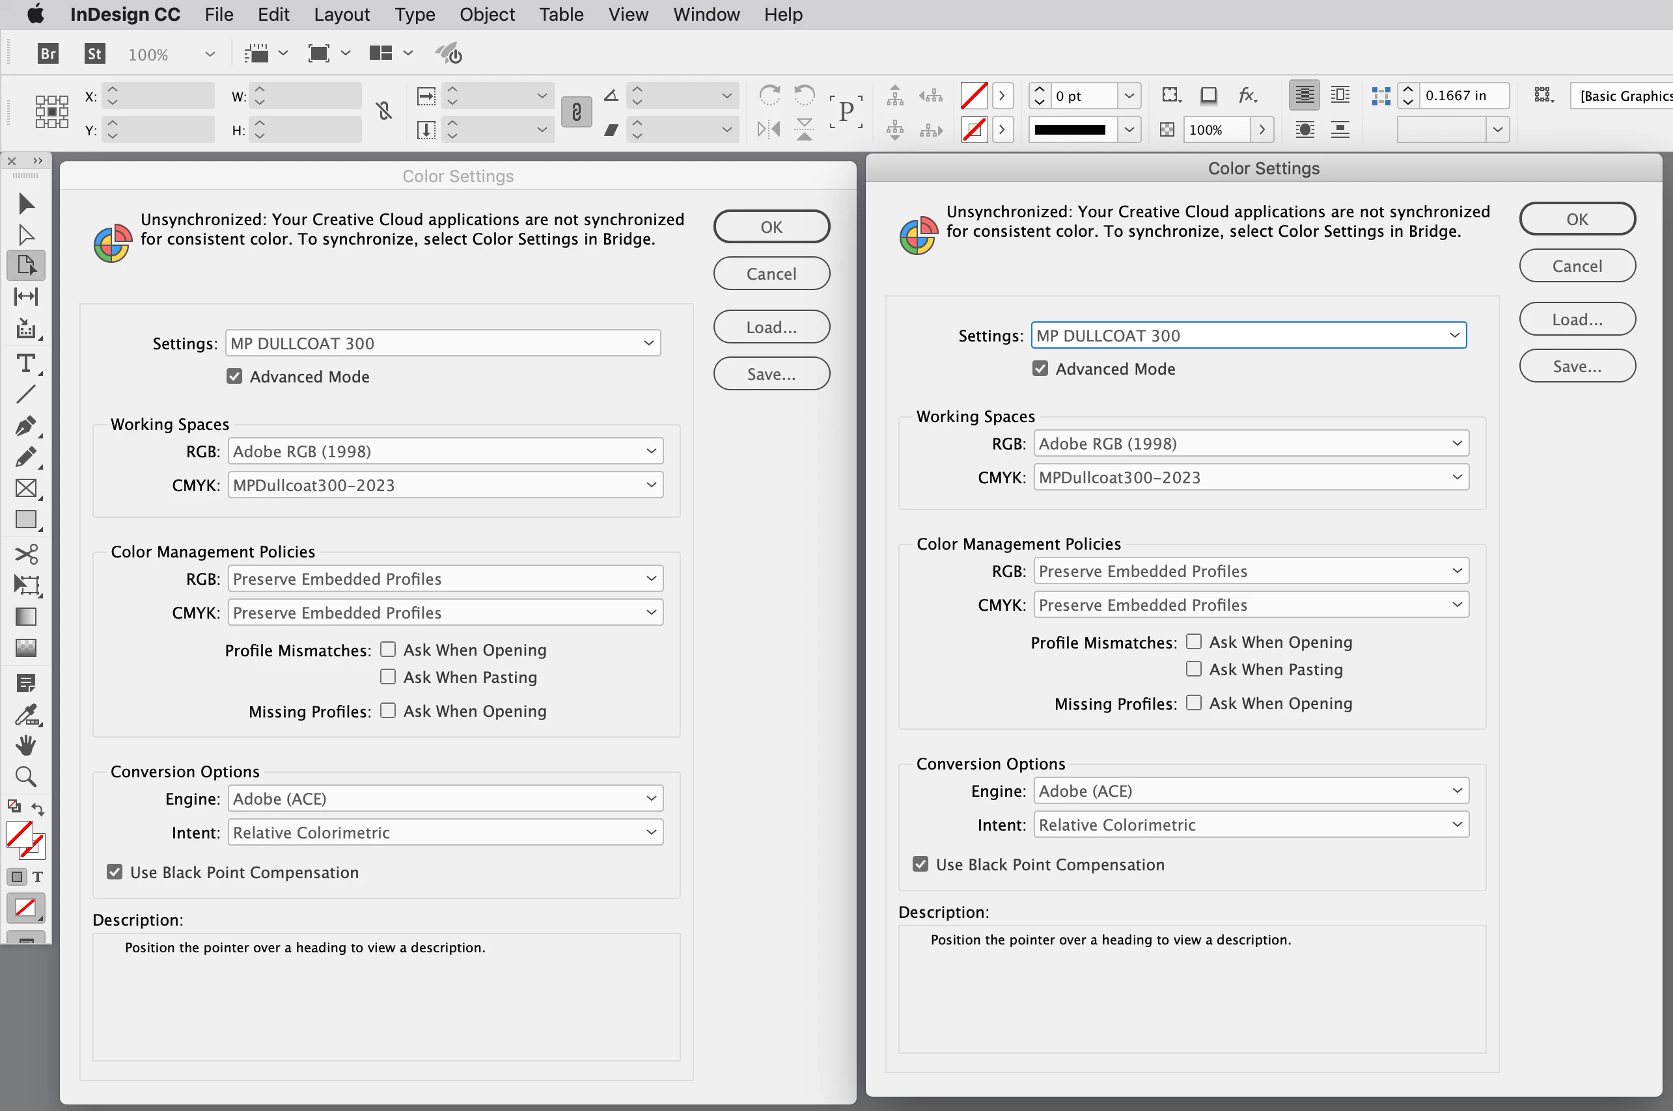This screenshot has height=1111, width=1673.
Task: Select the Type tool in toolbox
Action: pos(25,364)
